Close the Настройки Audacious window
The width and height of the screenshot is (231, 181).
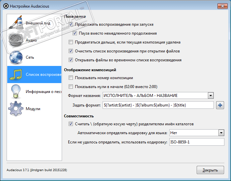coord(222,6)
